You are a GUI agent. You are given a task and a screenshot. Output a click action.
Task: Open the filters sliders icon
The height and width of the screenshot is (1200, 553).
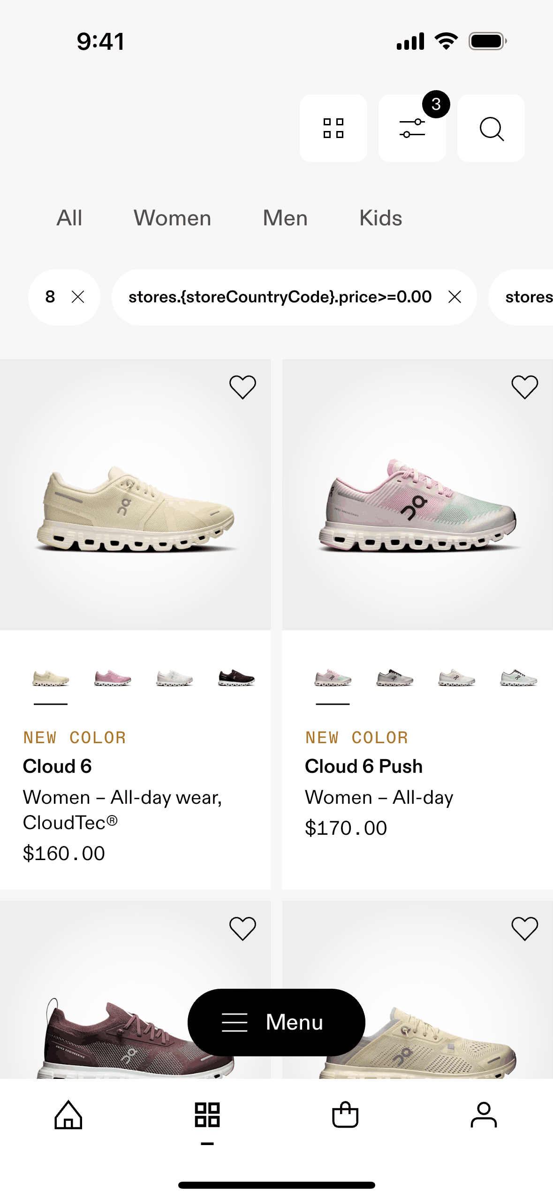412,128
